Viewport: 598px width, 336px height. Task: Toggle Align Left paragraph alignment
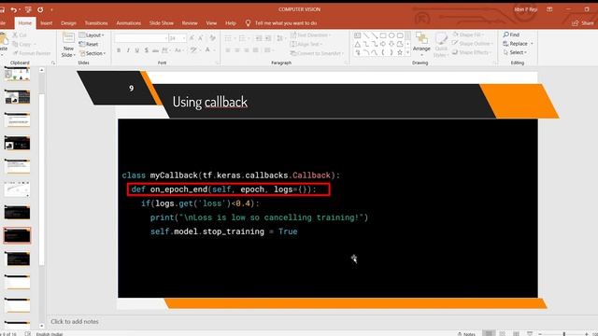[x=228, y=50]
